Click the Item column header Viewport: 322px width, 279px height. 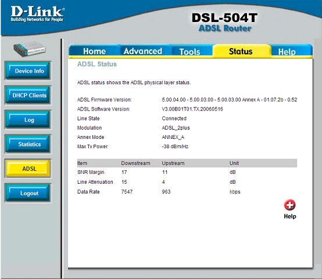(82, 163)
